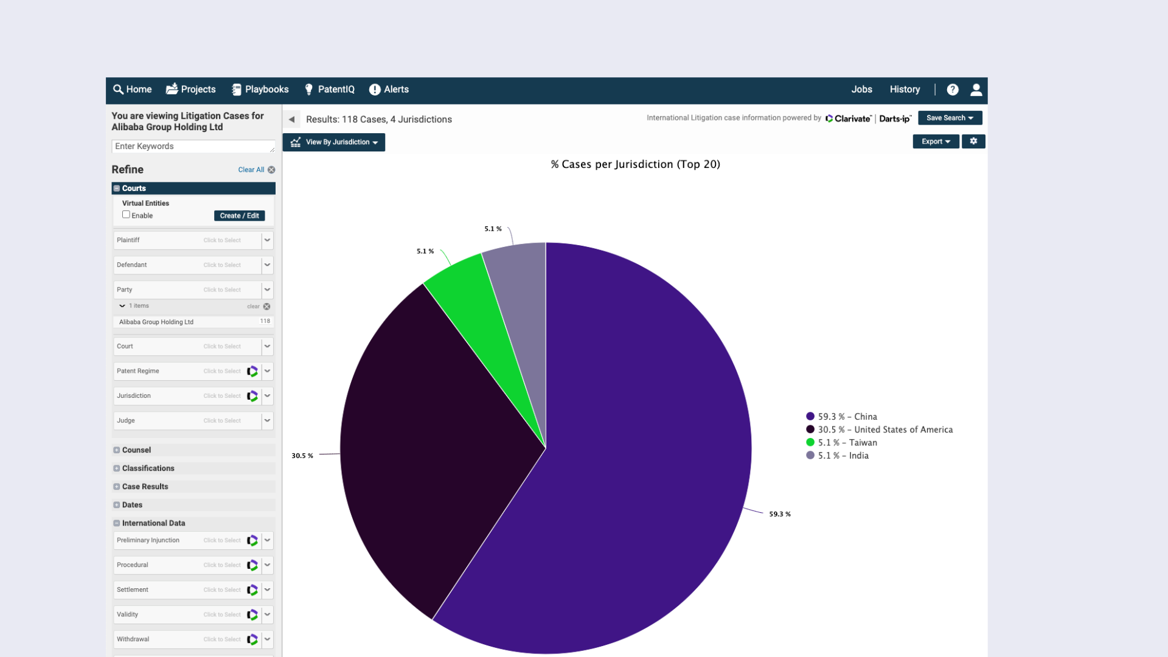
Task: Open the Jobs page
Action: click(x=862, y=89)
